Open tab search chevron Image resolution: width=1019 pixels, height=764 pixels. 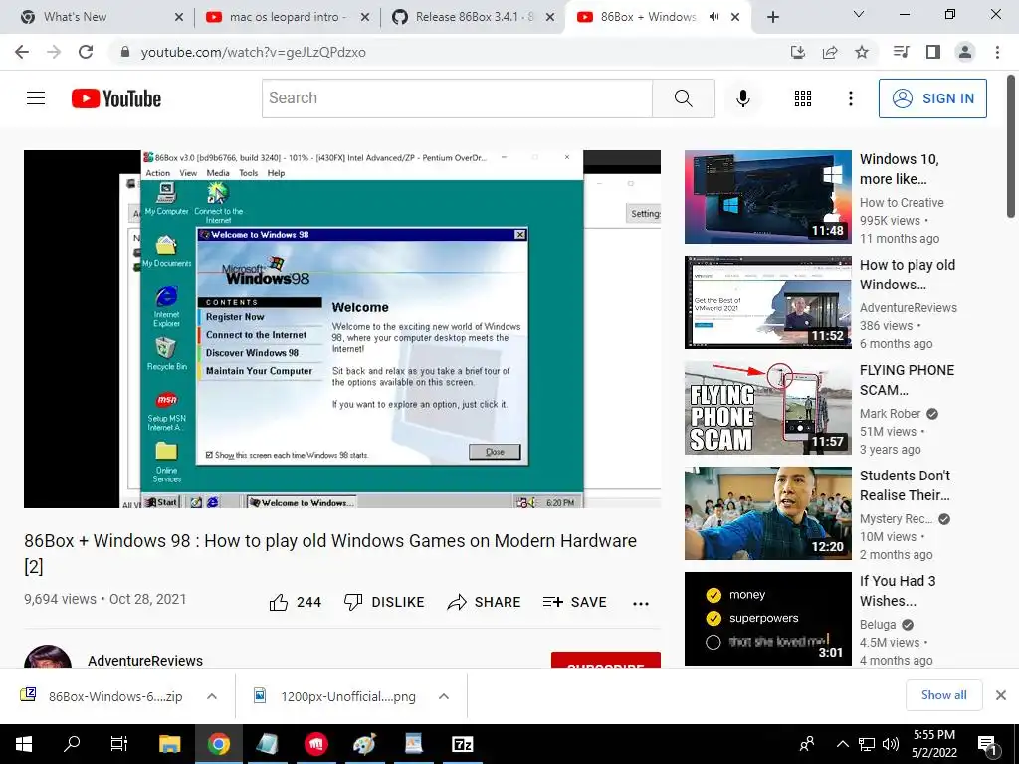(859, 14)
